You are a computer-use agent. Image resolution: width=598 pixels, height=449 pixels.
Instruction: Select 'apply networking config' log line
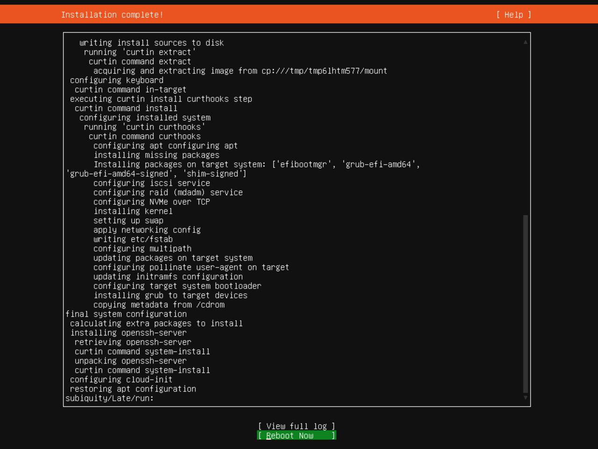(x=147, y=230)
